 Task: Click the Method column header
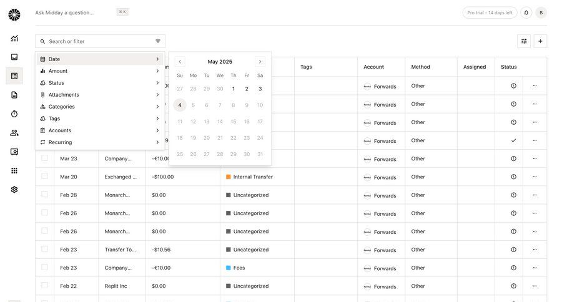tap(420, 67)
